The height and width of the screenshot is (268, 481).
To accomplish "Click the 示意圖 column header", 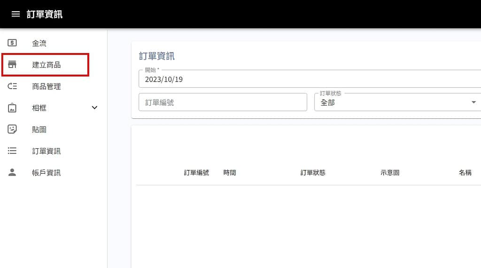I will point(390,173).
